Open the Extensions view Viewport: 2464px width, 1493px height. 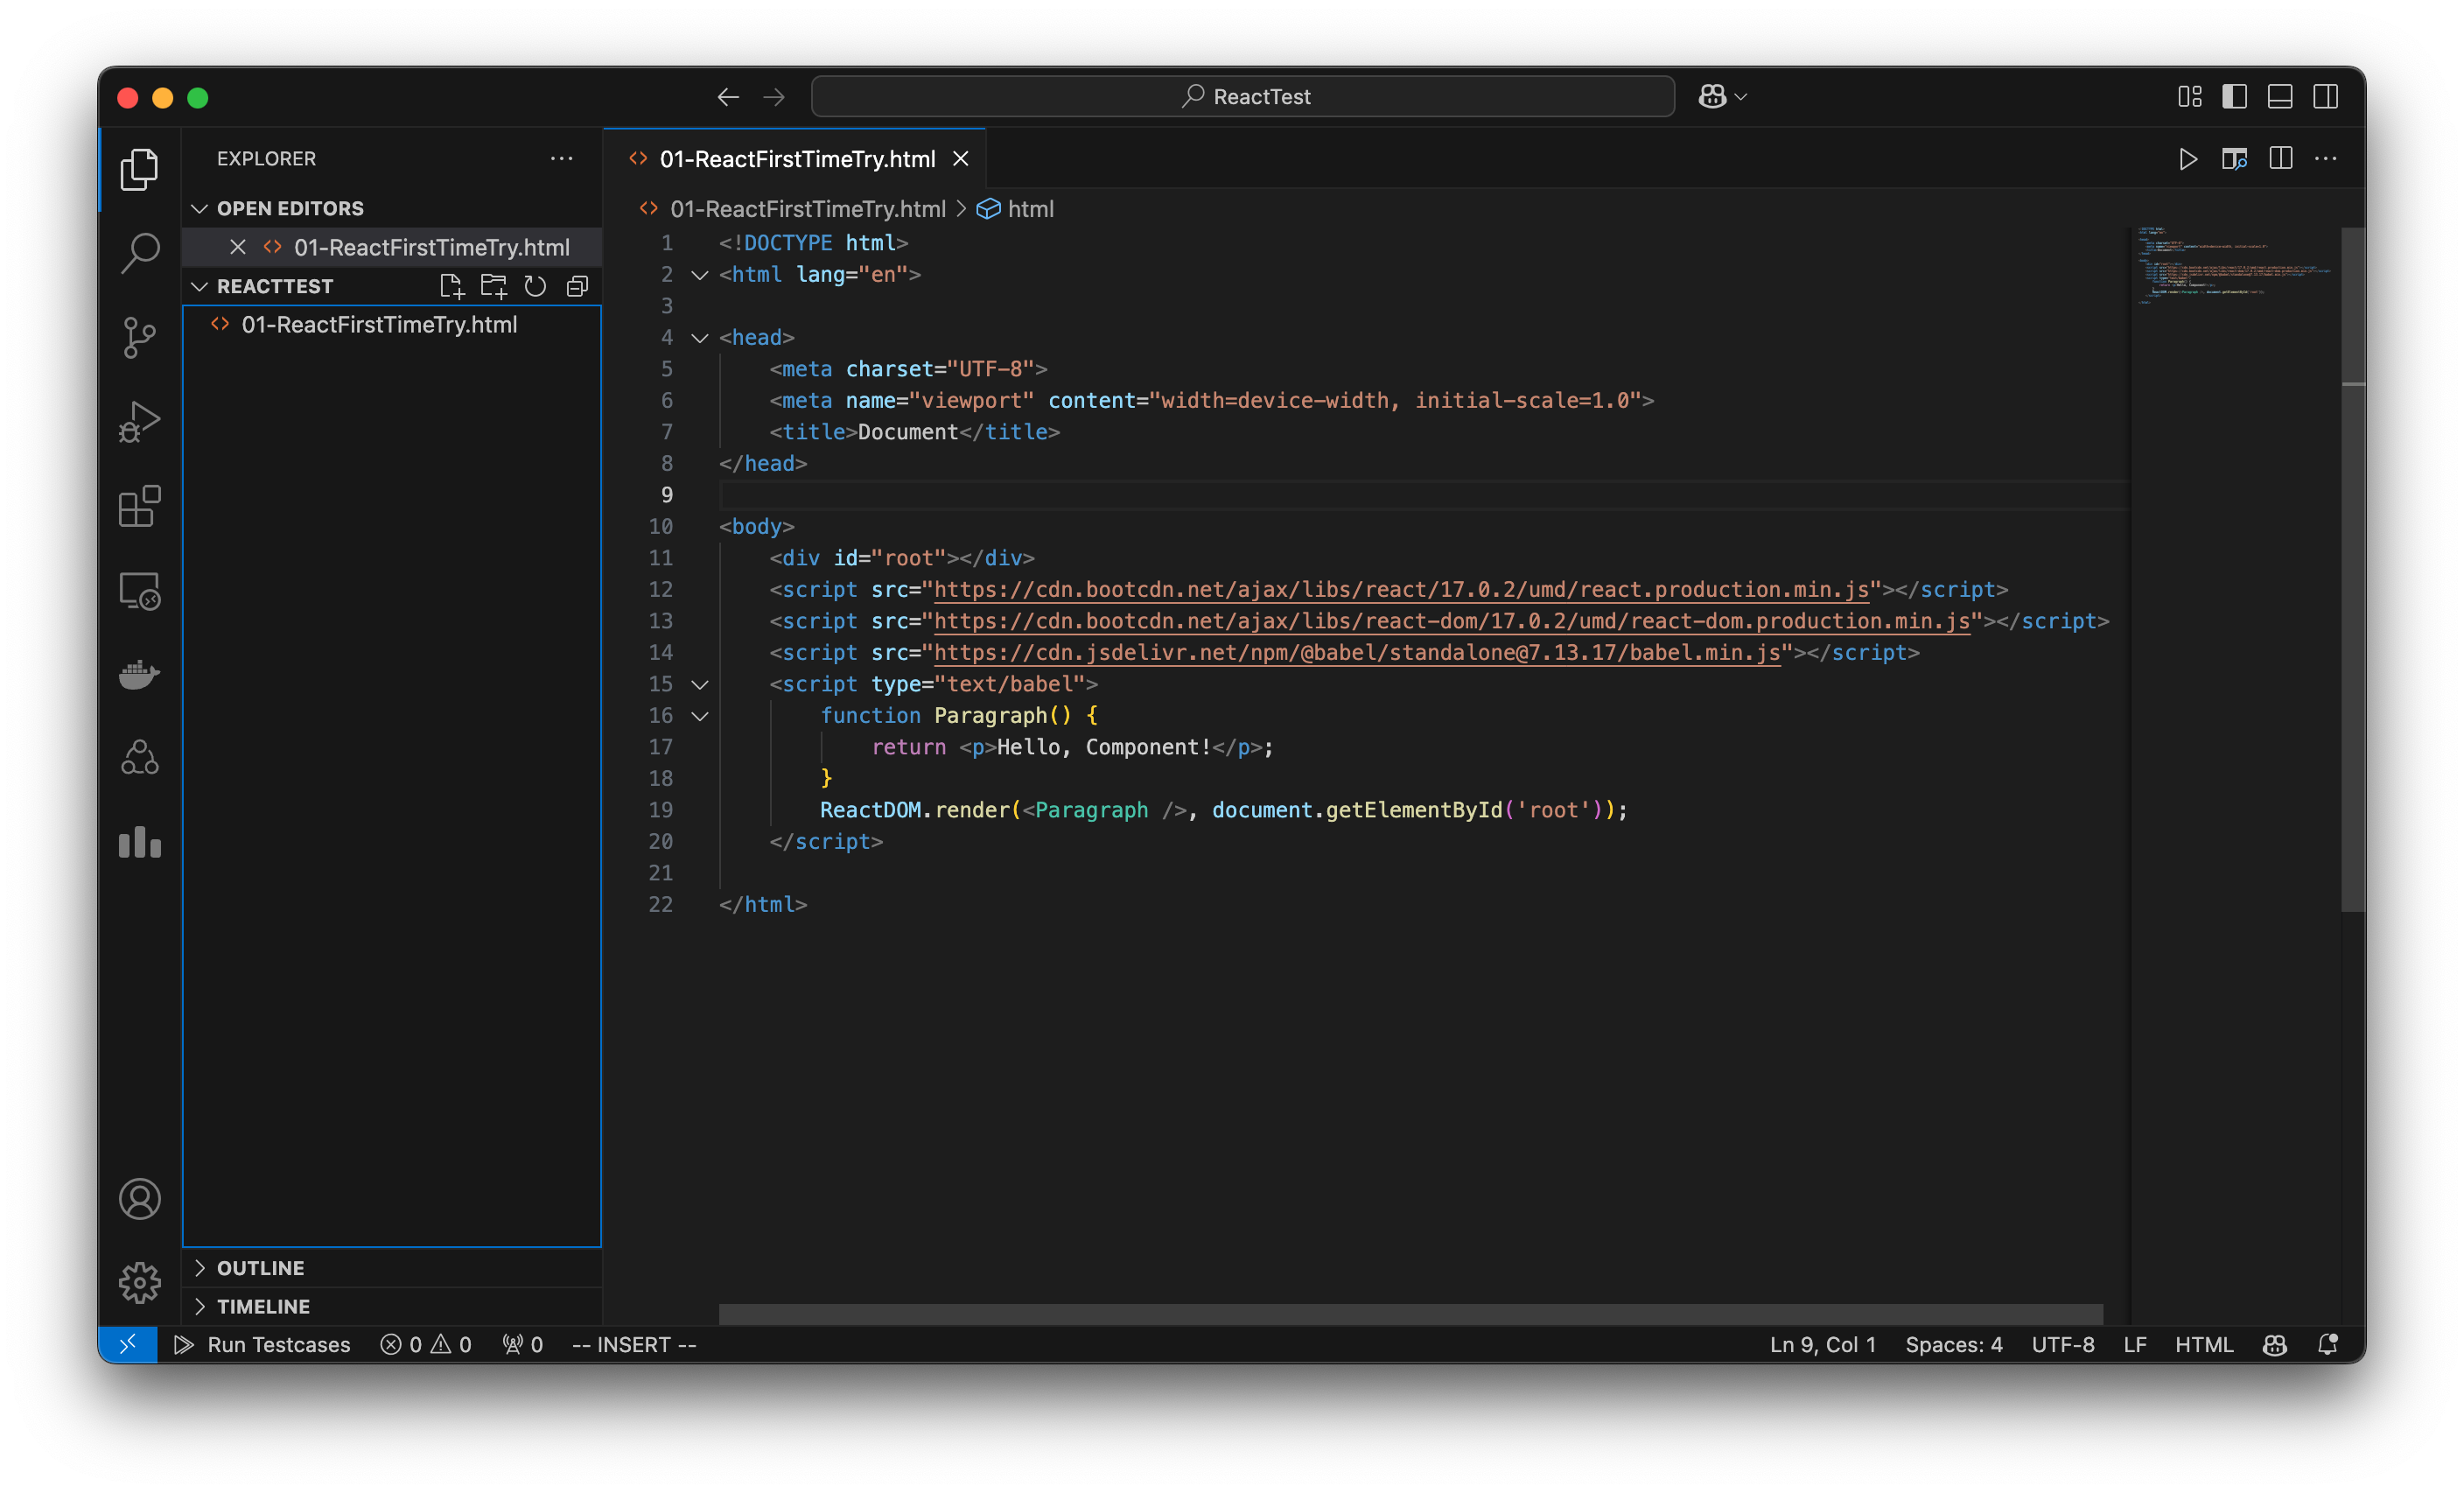coord(139,506)
